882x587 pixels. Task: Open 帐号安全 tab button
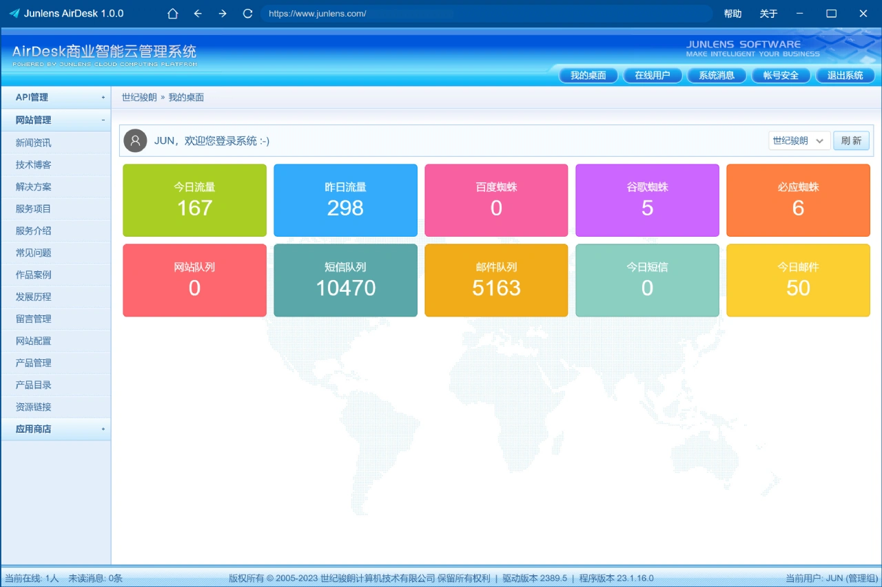pos(781,76)
